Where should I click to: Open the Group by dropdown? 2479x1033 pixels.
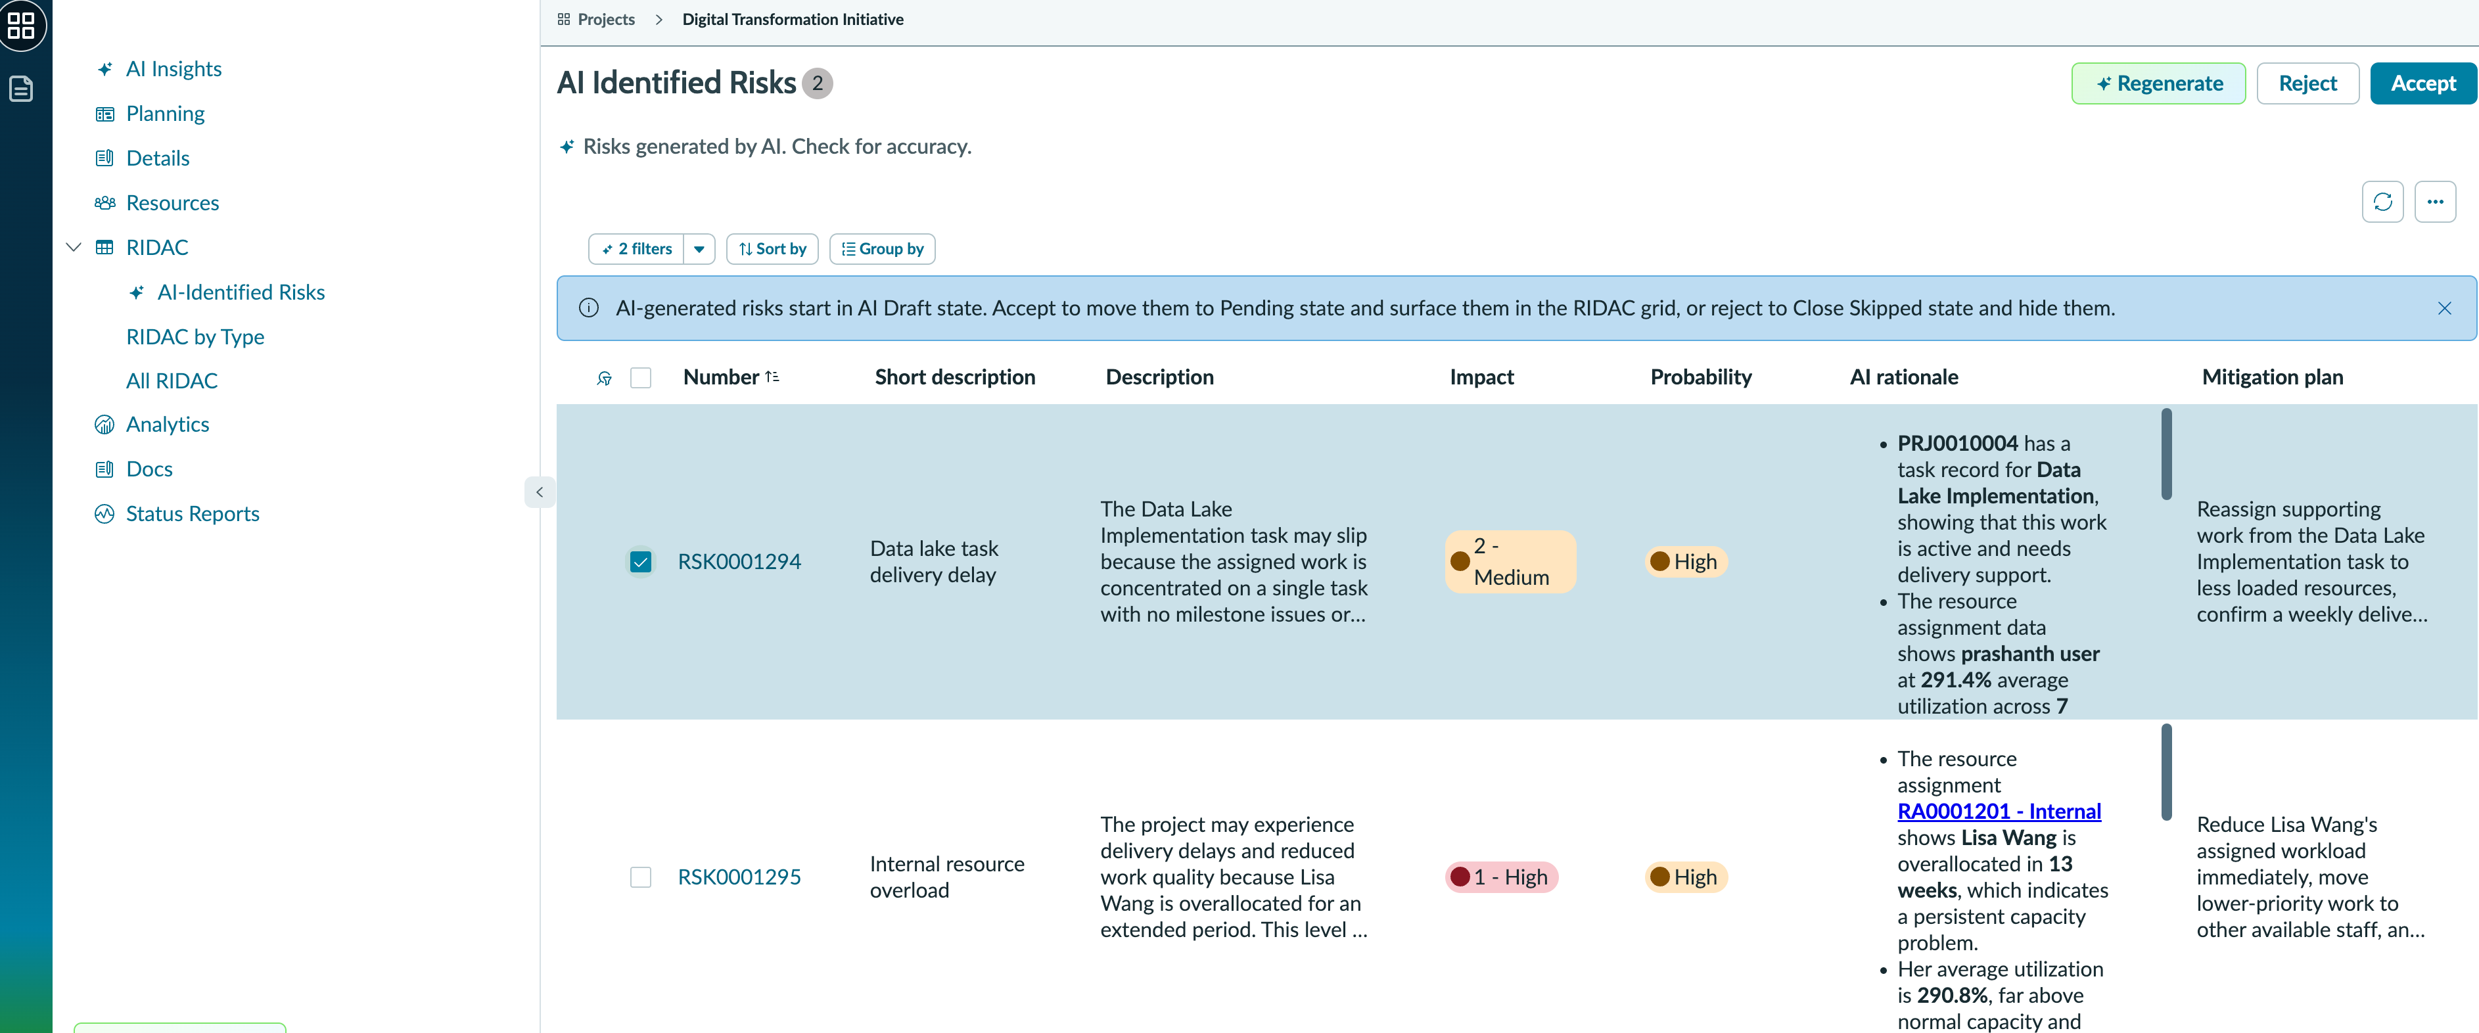(x=883, y=249)
